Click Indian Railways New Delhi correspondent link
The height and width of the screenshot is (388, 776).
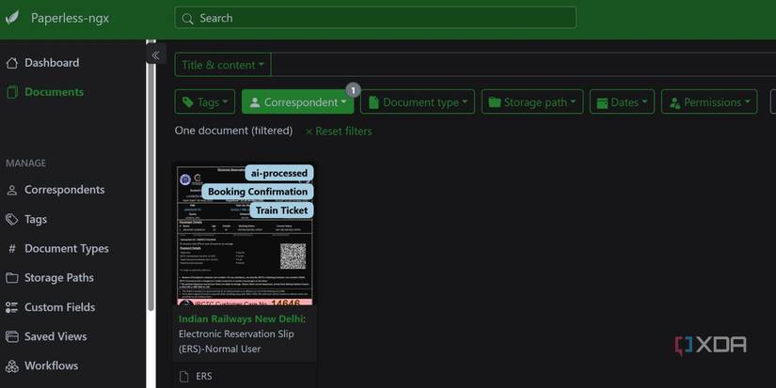(x=241, y=318)
